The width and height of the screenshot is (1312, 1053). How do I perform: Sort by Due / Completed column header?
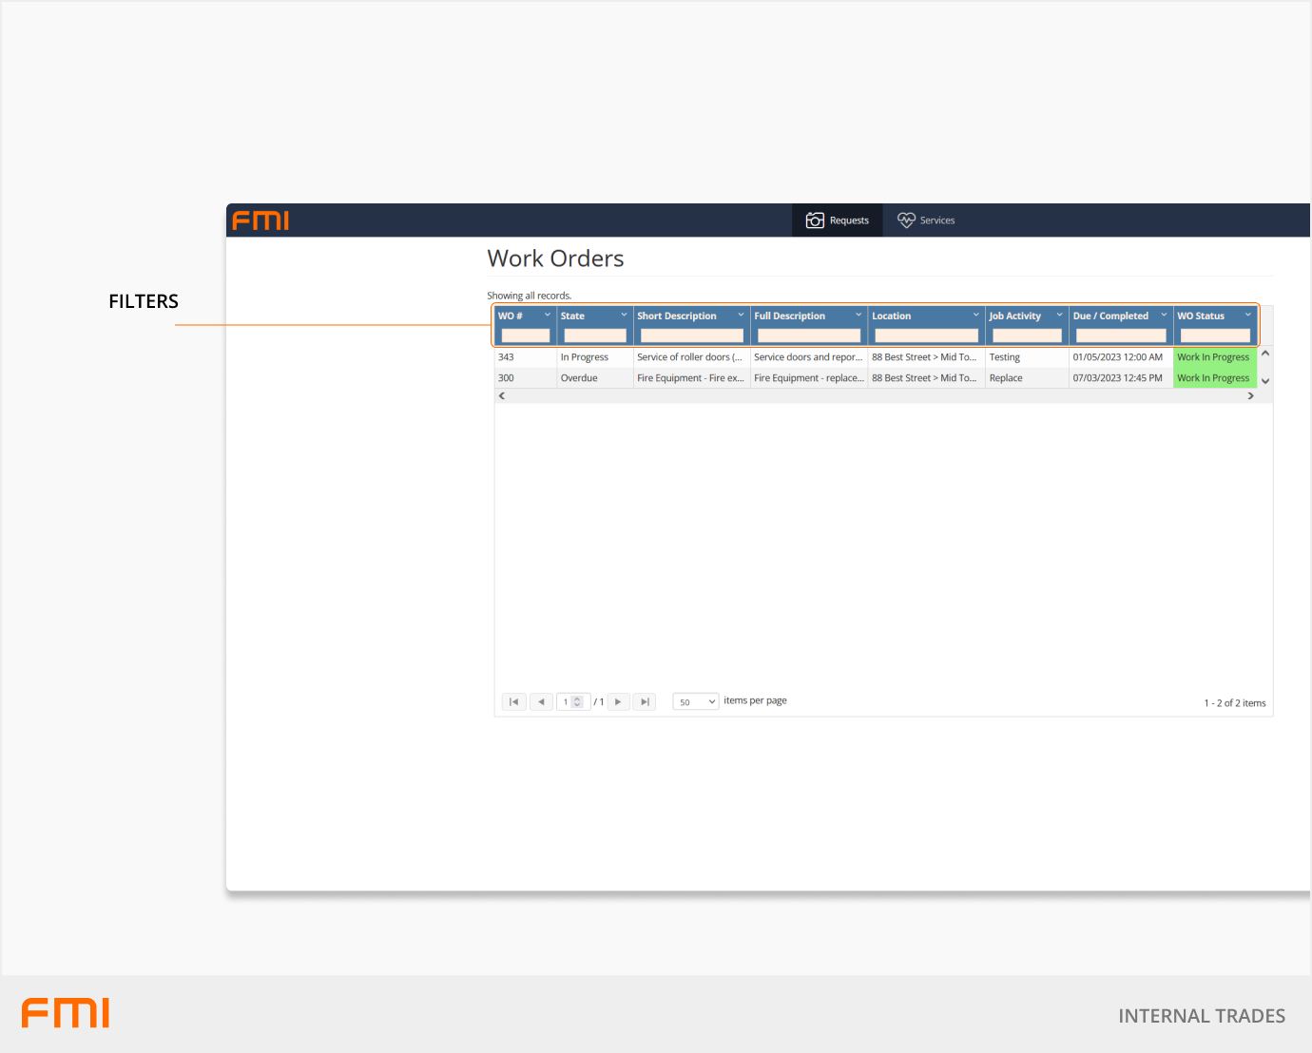1110,316
